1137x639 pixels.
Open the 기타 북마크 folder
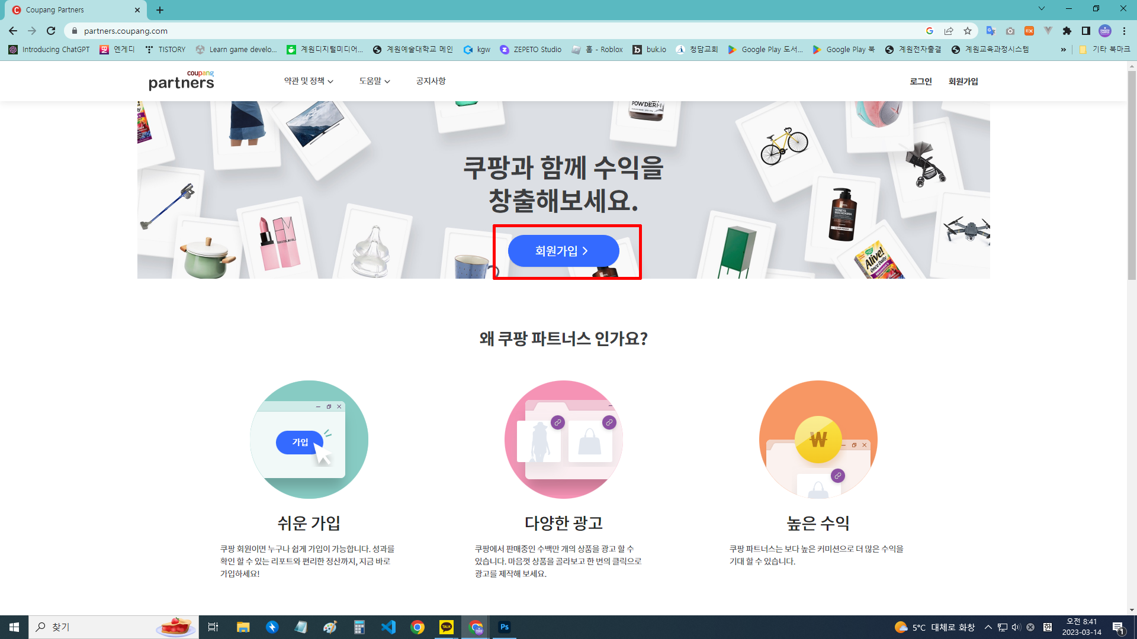(1104, 50)
